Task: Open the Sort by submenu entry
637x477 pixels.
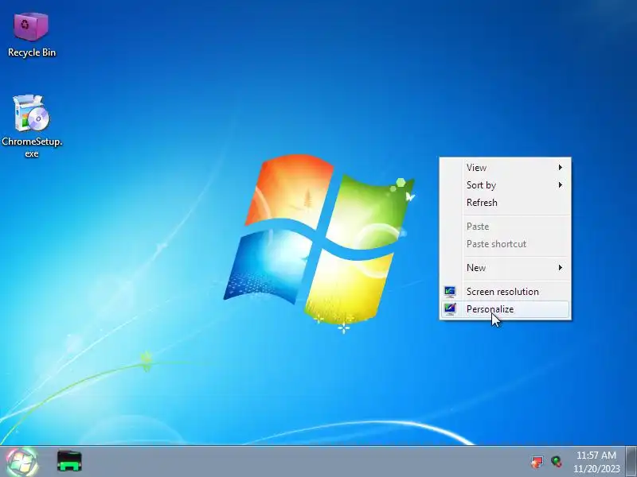Action: (x=506, y=185)
